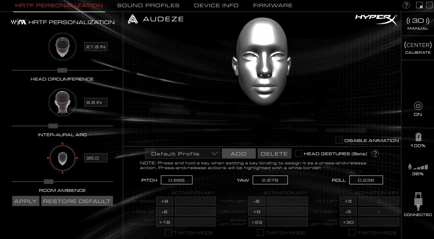The image size is (434, 239).
Task: Click the USB connected status icon
Action: [418, 202]
